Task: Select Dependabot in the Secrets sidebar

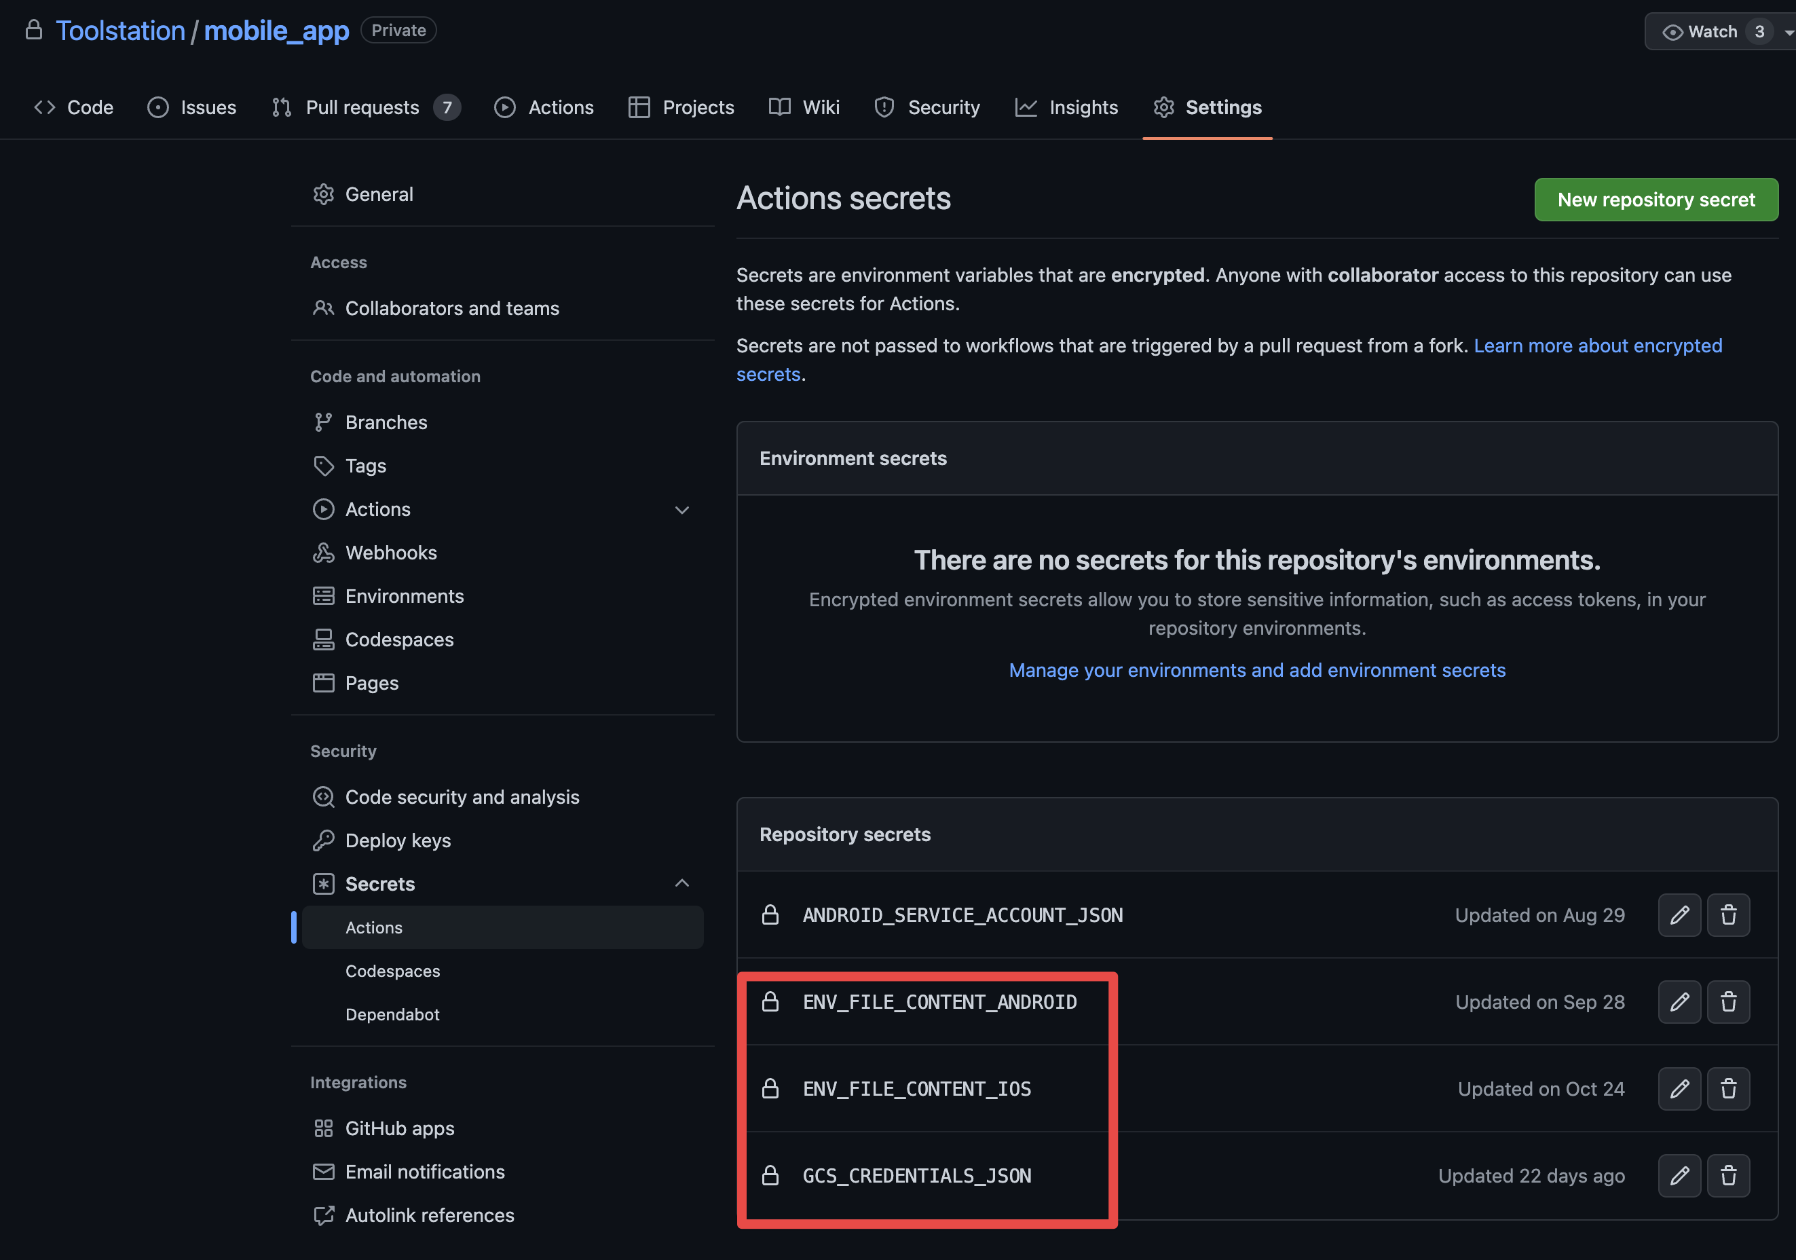Action: pos(393,1014)
